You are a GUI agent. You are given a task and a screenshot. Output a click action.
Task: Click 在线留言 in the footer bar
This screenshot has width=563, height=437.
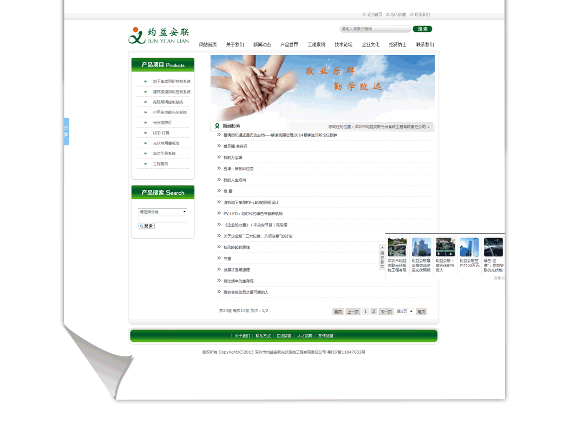(284, 336)
